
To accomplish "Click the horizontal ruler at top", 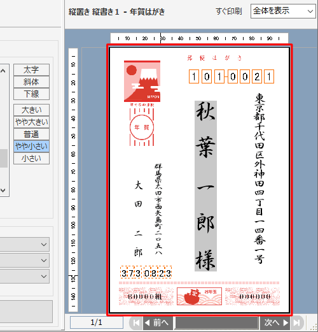I will 199,38.
